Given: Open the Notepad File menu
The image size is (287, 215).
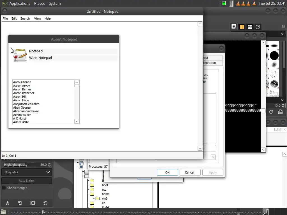Looking at the screenshot, I should (5, 18).
